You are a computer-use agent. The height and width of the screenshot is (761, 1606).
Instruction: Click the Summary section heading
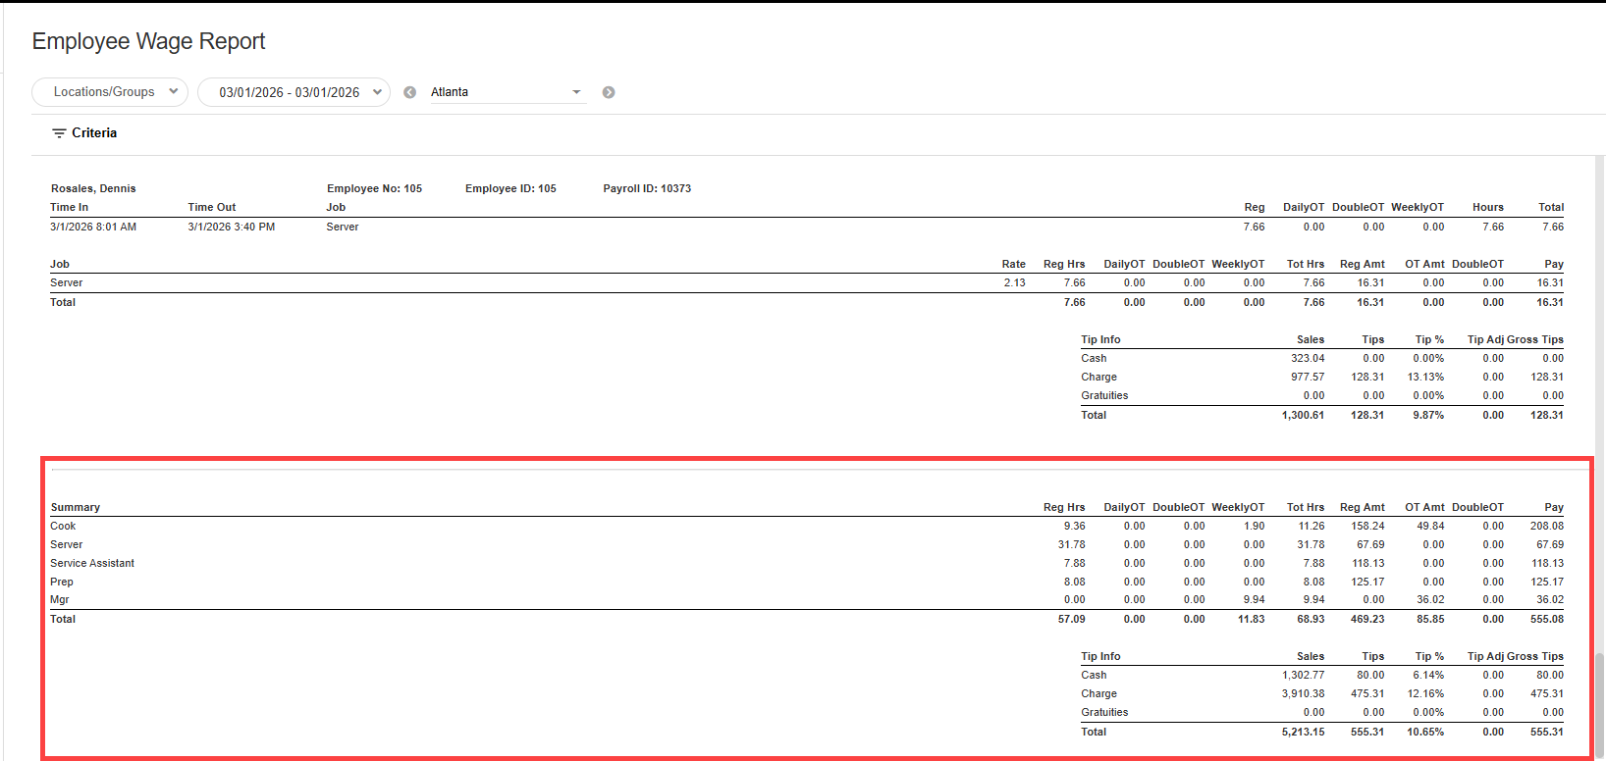pyautogui.click(x=76, y=507)
